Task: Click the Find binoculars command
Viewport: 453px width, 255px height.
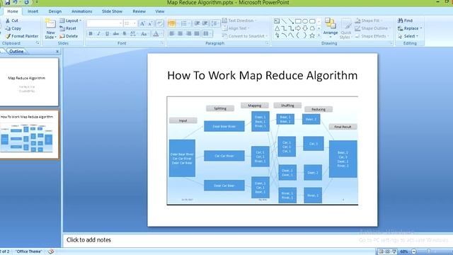Action: coord(405,21)
